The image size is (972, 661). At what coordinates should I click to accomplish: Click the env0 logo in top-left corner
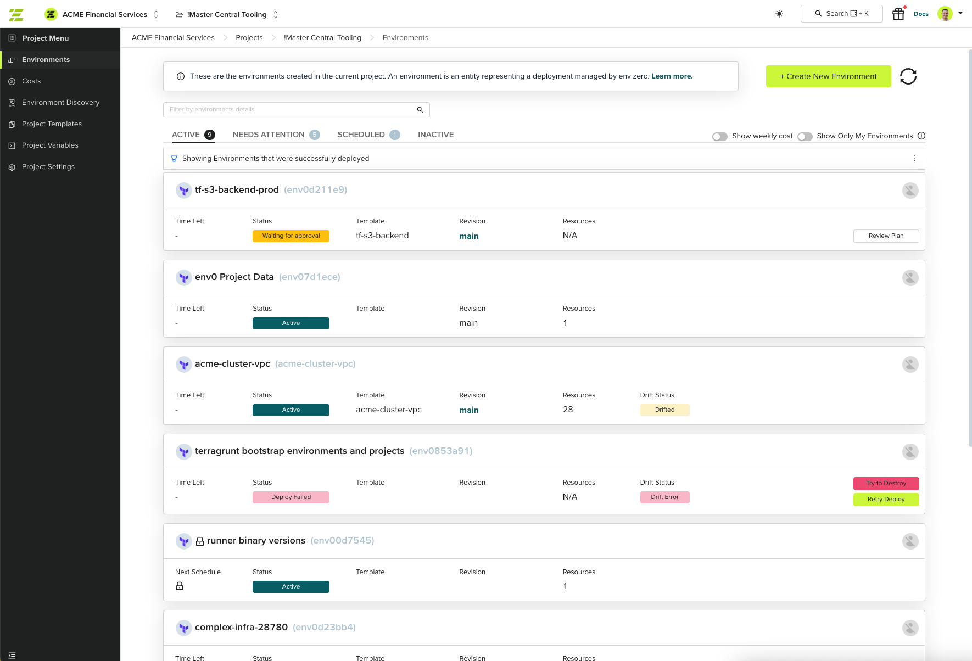coord(16,14)
